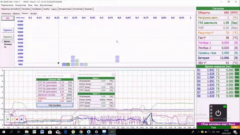Open the volume control in the tray
240x135 pixels.
coord(213,132)
